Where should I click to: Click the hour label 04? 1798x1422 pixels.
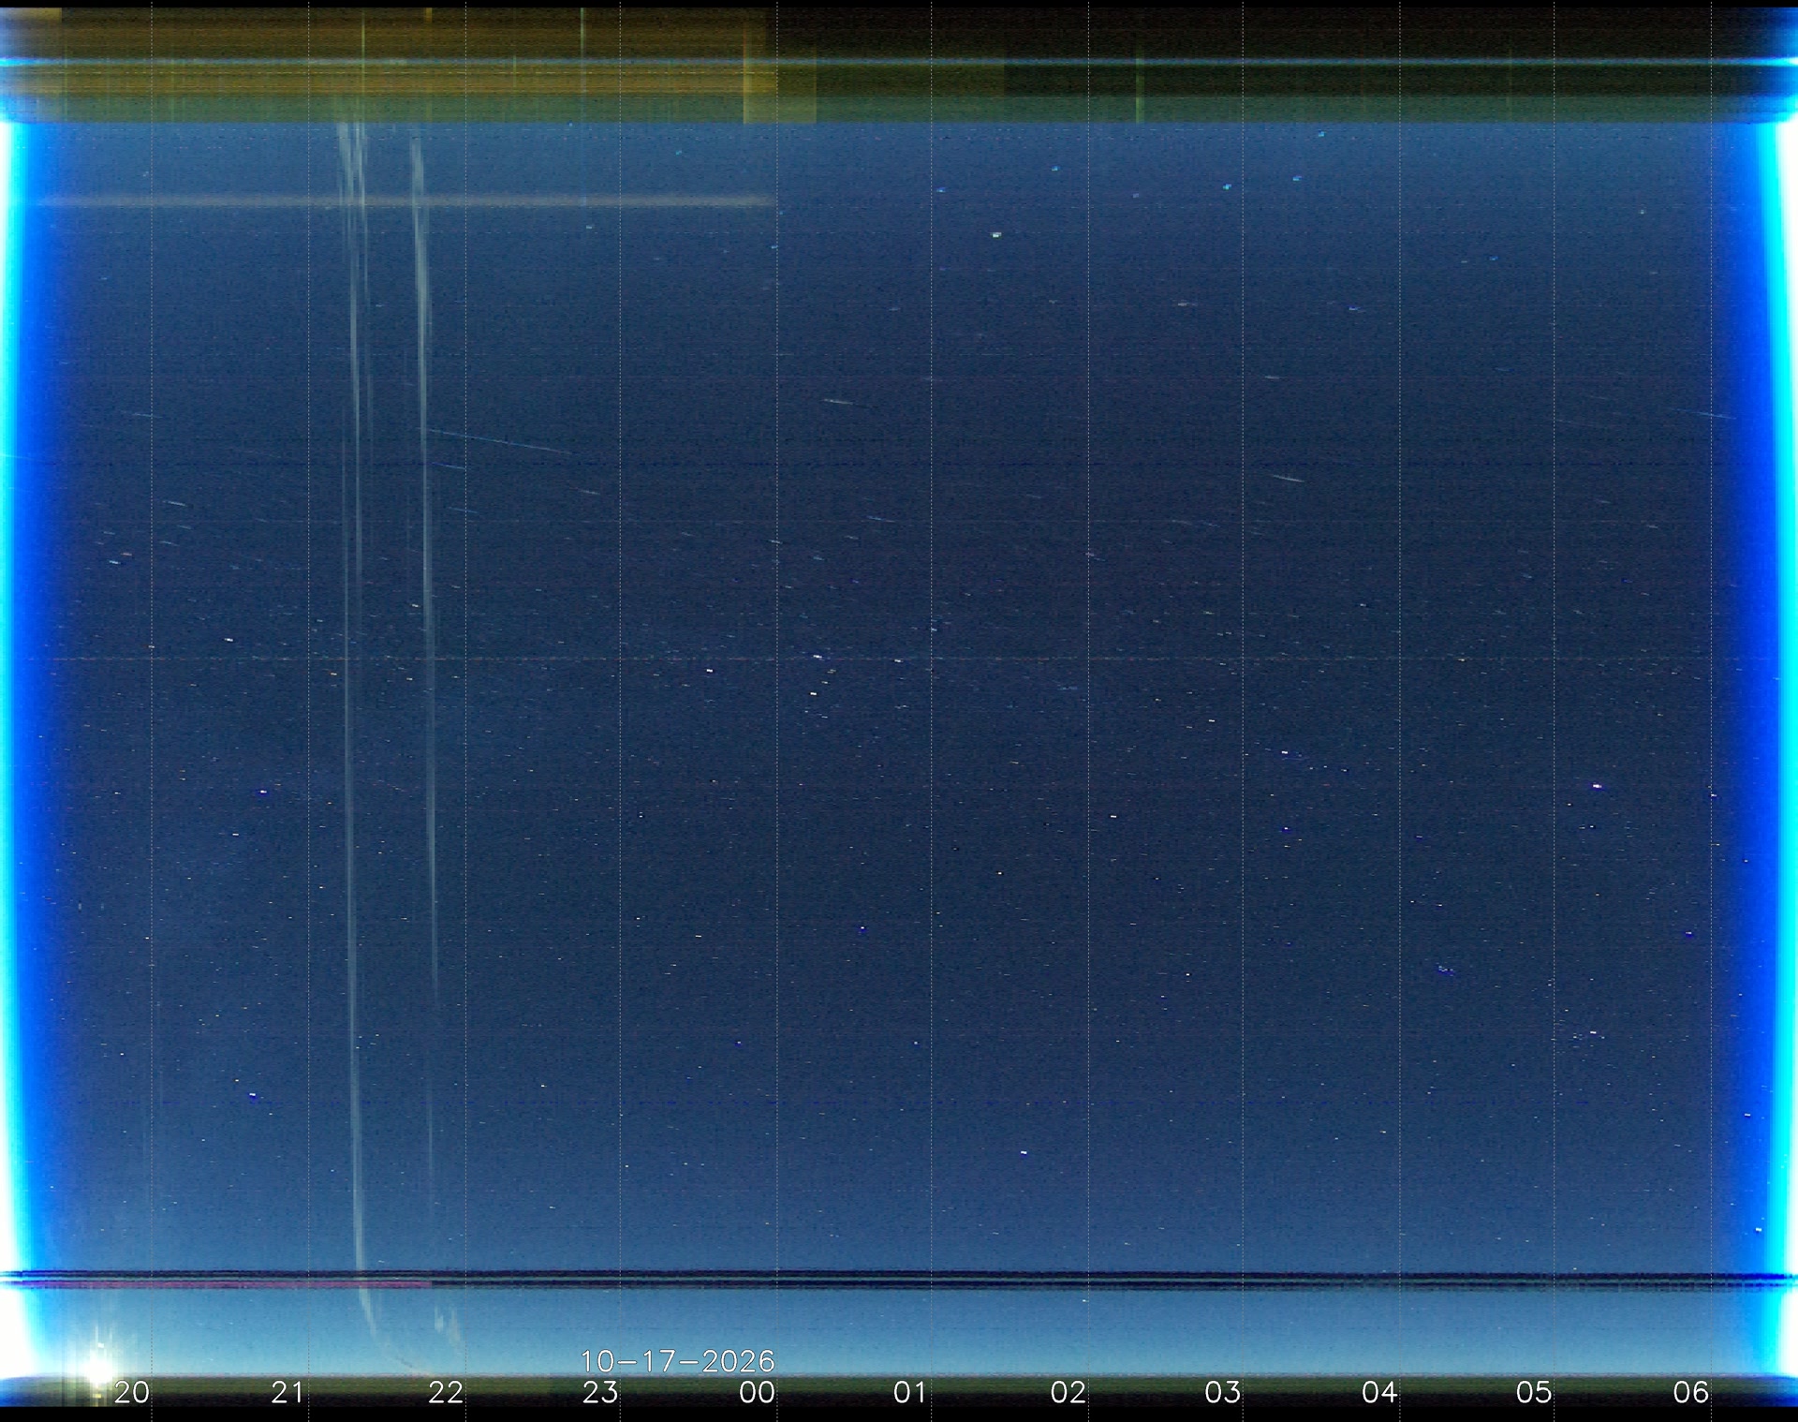pyautogui.click(x=1379, y=1392)
